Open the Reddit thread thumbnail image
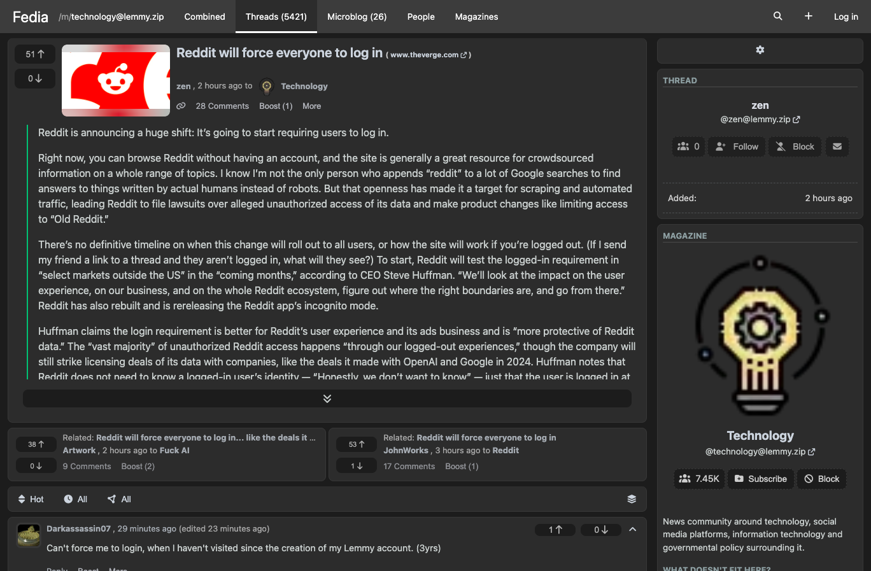This screenshot has width=871, height=571. coord(116,80)
